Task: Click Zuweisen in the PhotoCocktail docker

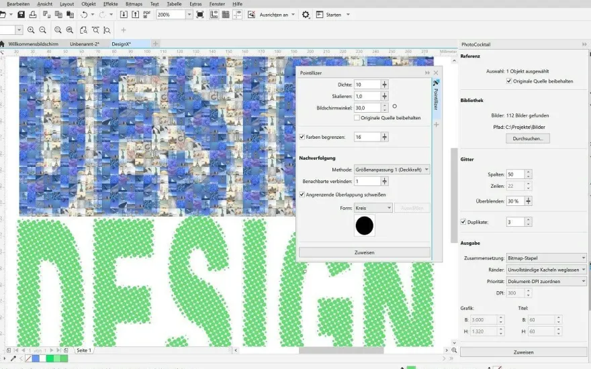Action: (x=524, y=352)
